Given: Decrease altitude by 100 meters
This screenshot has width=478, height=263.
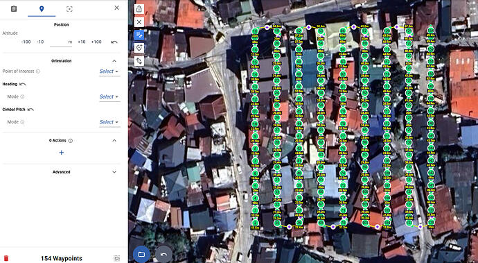Looking at the screenshot, I should (x=26, y=42).
